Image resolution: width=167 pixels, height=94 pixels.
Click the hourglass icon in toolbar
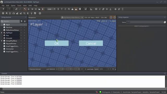coord(123,9)
